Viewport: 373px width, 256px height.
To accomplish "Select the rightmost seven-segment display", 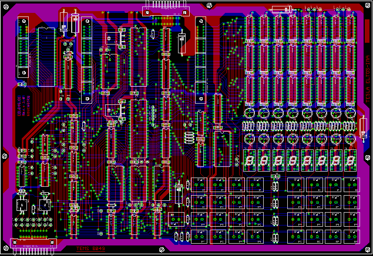I will [x=351, y=159].
